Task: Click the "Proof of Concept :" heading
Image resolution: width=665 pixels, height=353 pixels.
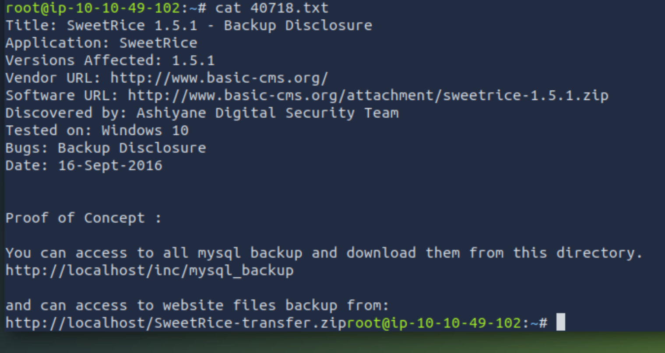Action: tap(83, 218)
